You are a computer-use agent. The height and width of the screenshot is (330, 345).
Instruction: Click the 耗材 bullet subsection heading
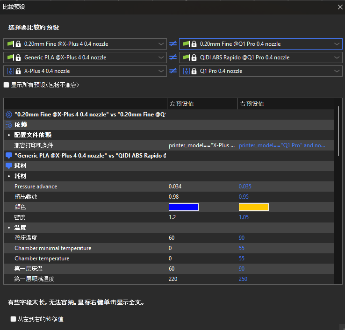[20, 176]
